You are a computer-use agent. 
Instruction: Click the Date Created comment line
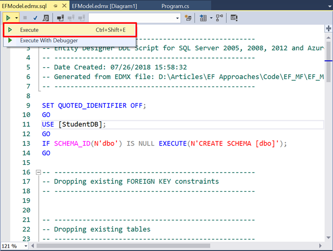pos(114,67)
